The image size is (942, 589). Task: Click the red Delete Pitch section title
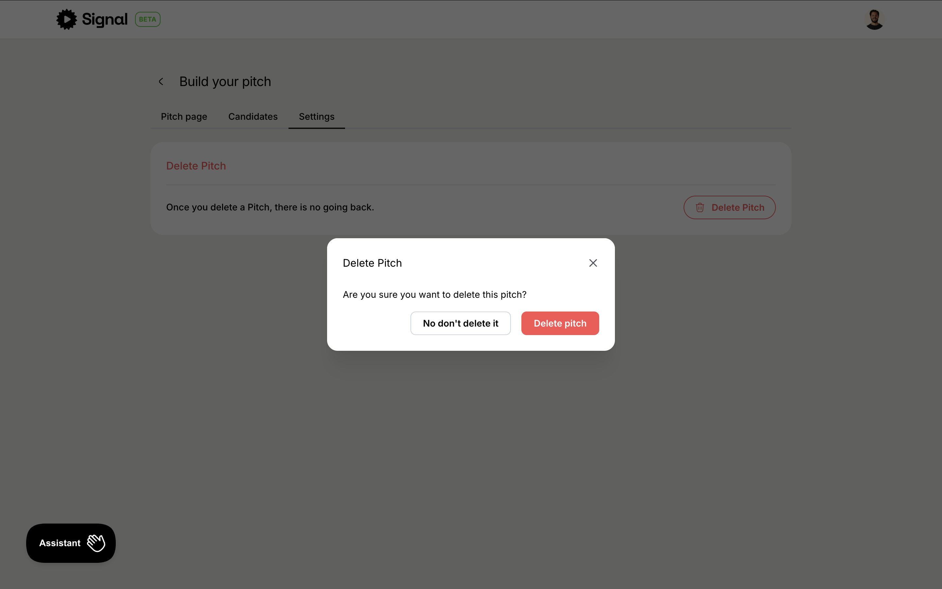[196, 166]
